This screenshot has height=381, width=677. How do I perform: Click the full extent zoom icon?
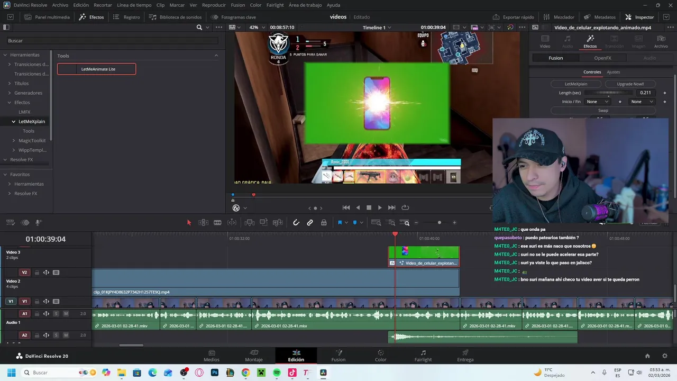coord(376,223)
